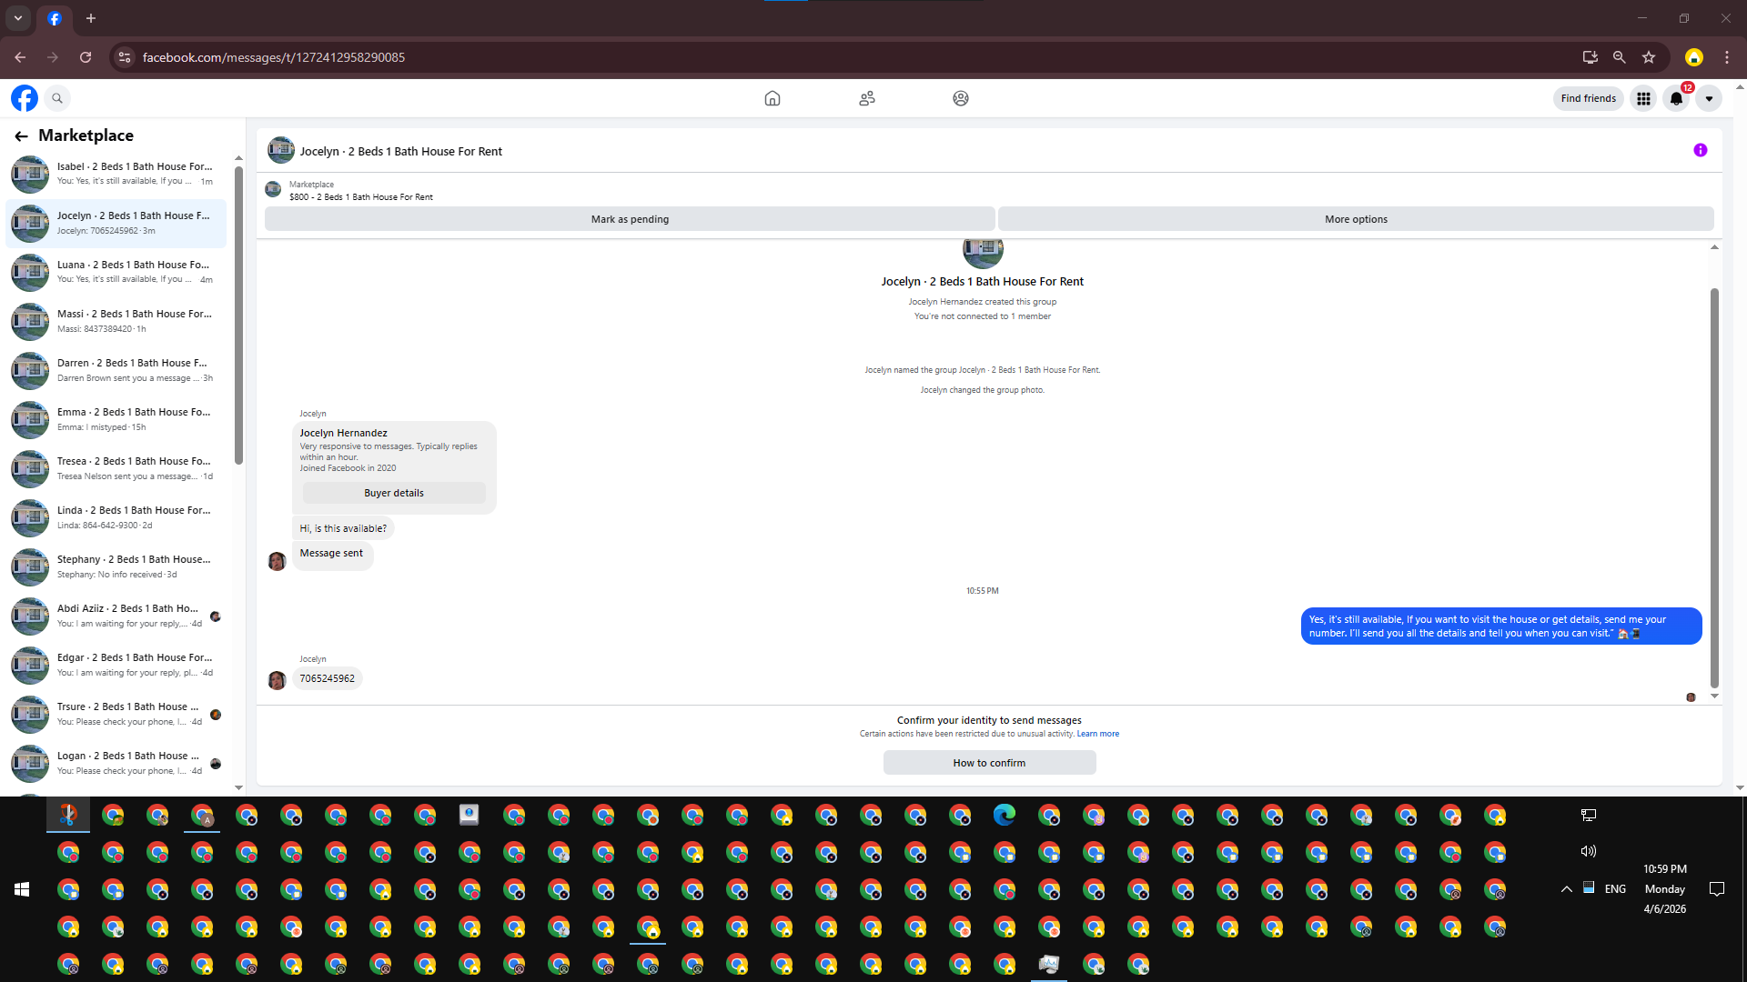Click the Find friends button
The width and height of the screenshot is (1747, 982).
point(1589,98)
